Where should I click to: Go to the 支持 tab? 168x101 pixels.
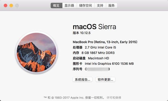pos(100,6)
